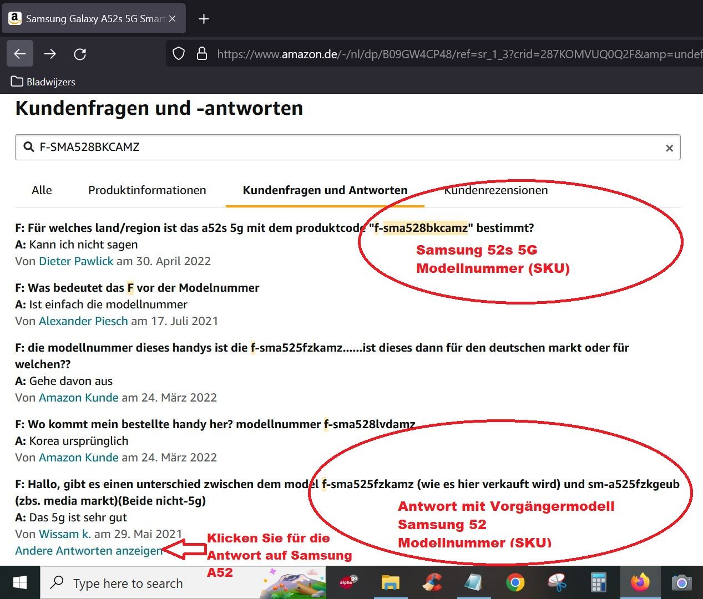Click the browser forward arrow button
The height and width of the screenshot is (599, 703).
50,54
